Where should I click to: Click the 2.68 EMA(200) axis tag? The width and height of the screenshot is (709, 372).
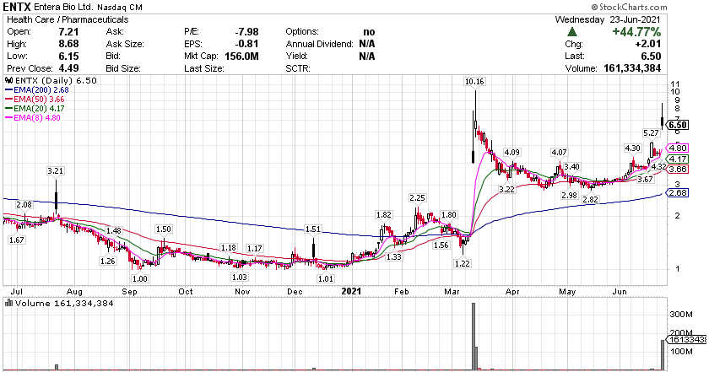[678, 193]
